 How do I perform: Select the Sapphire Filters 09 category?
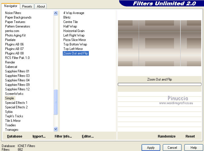coord(17,85)
